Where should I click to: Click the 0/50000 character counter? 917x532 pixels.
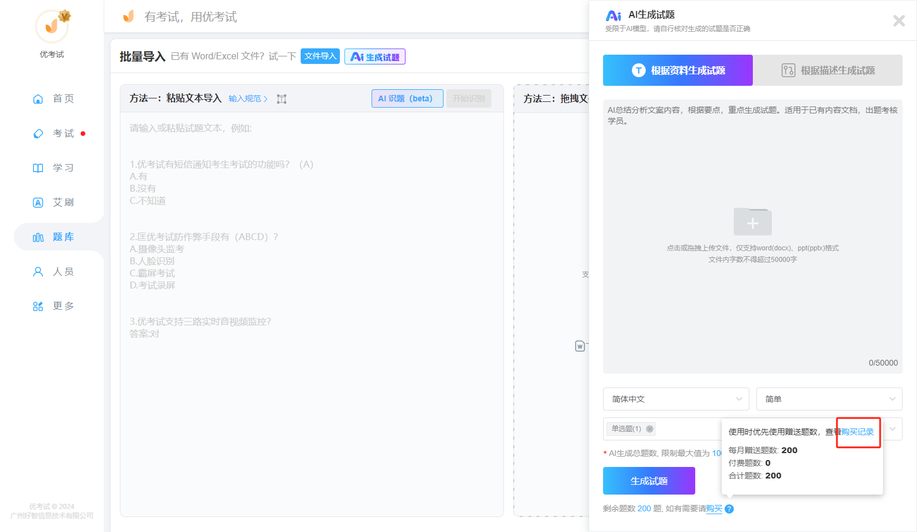[x=883, y=363]
